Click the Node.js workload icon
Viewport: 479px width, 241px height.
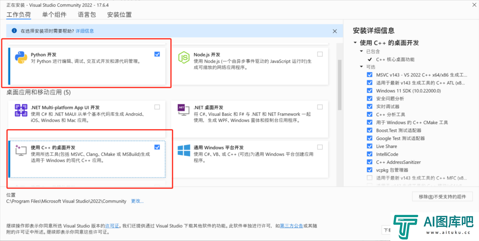pyautogui.click(x=184, y=57)
